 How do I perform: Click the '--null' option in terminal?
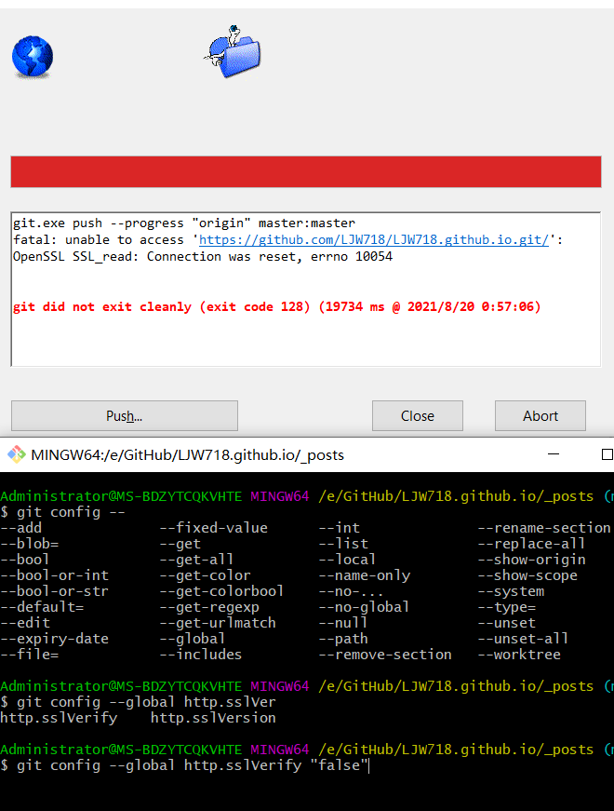click(343, 623)
